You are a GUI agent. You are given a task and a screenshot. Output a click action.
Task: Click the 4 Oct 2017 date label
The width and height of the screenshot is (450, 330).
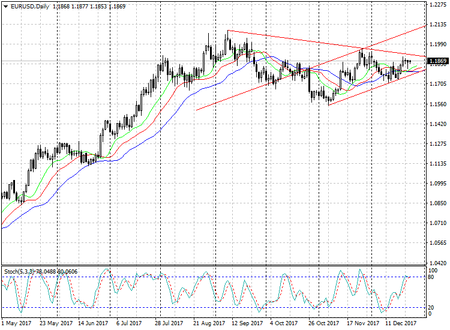284,323
